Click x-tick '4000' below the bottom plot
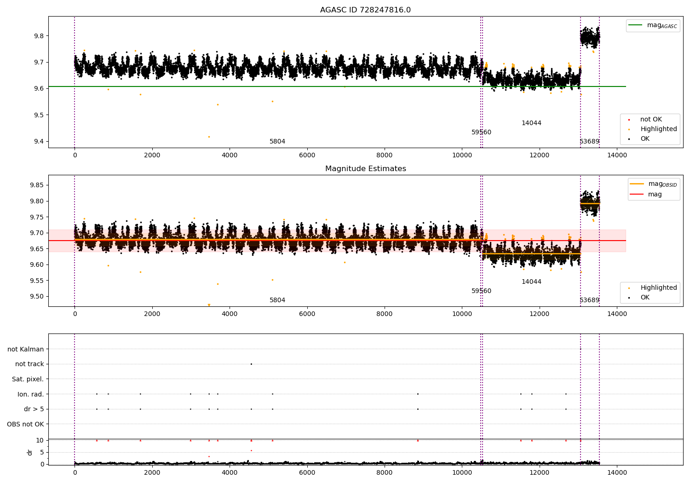 pyautogui.click(x=230, y=473)
